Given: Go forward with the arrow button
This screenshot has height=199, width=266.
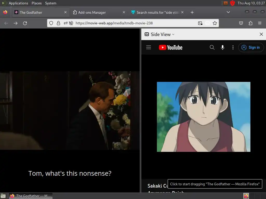Looking at the screenshot, I should (16, 23).
